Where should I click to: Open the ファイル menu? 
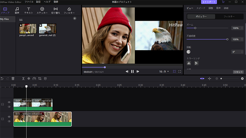click(29, 2)
